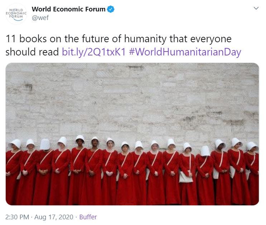
Task: Click the blue verified checkmark badge
Action: click(x=111, y=9)
